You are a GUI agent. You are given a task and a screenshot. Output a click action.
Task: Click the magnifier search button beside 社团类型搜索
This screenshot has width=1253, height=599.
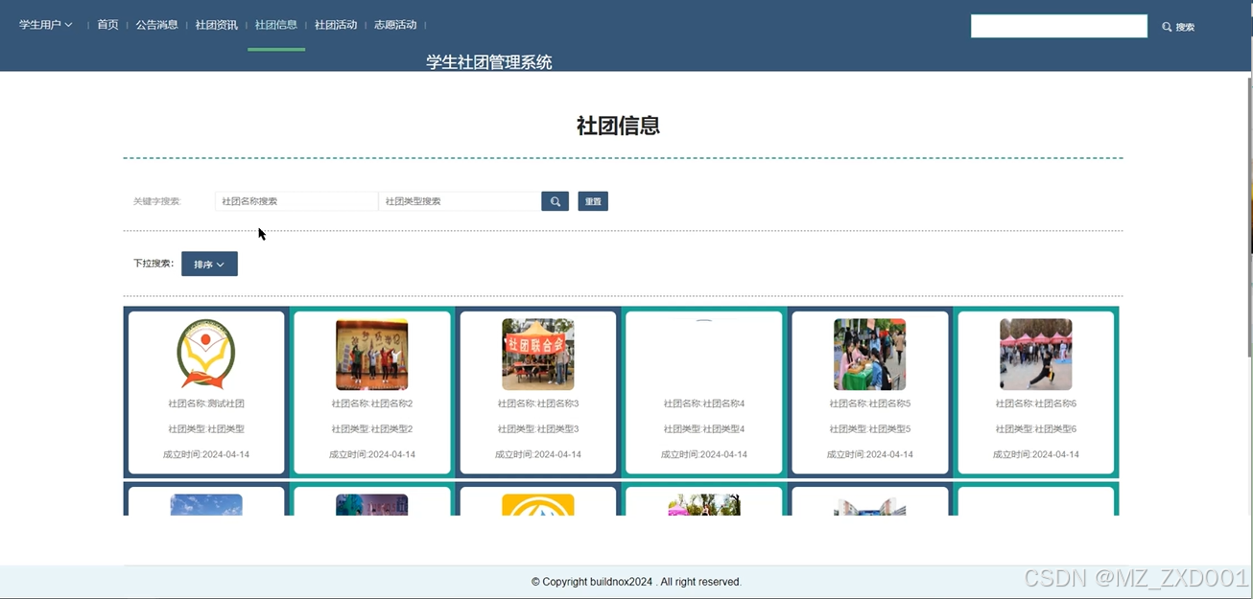(555, 201)
